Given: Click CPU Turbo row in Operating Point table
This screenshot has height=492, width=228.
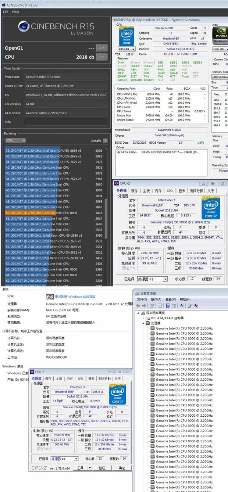Looking at the screenshot, I should tap(161, 107).
